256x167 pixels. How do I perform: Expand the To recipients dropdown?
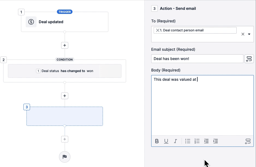click(x=249, y=34)
